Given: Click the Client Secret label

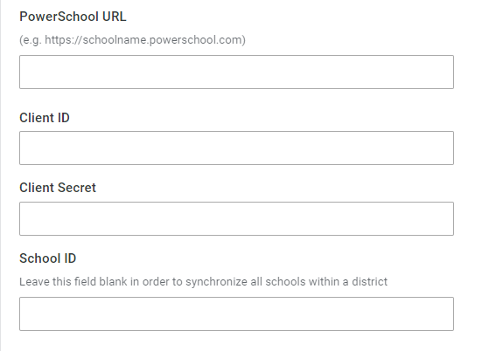Looking at the screenshot, I should point(58,188).
